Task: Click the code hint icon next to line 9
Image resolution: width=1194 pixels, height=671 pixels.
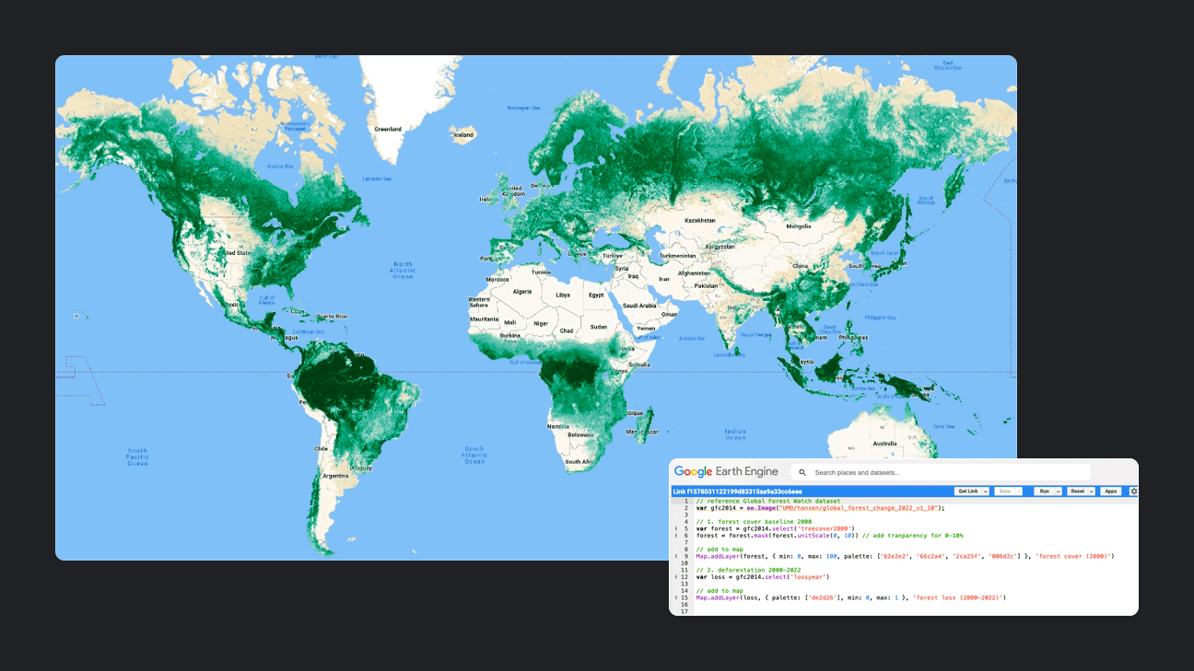Action: [675, 555]
